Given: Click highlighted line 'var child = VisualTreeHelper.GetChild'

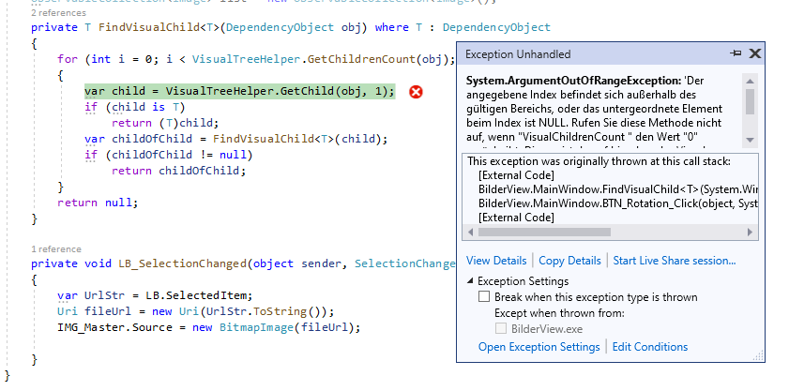Looking at the screenshot, I should point(239,91).
